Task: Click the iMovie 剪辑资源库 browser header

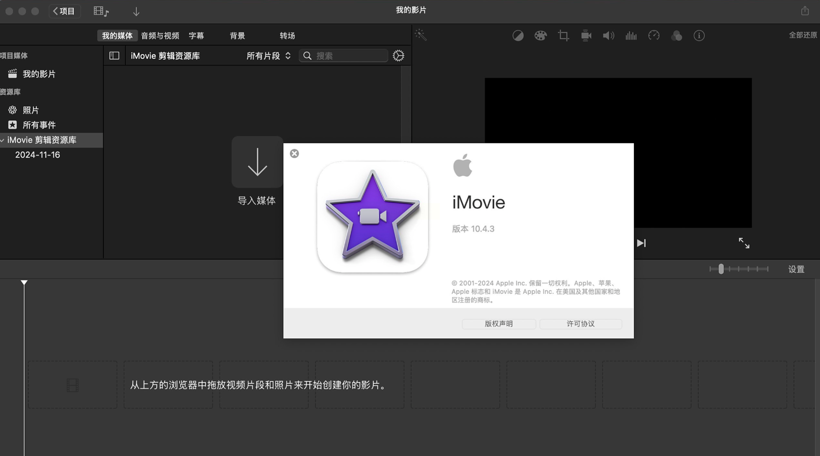Action: pyautogui.click(x=165, y=56)
